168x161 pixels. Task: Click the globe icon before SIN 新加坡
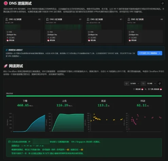(x=149, y=89)
